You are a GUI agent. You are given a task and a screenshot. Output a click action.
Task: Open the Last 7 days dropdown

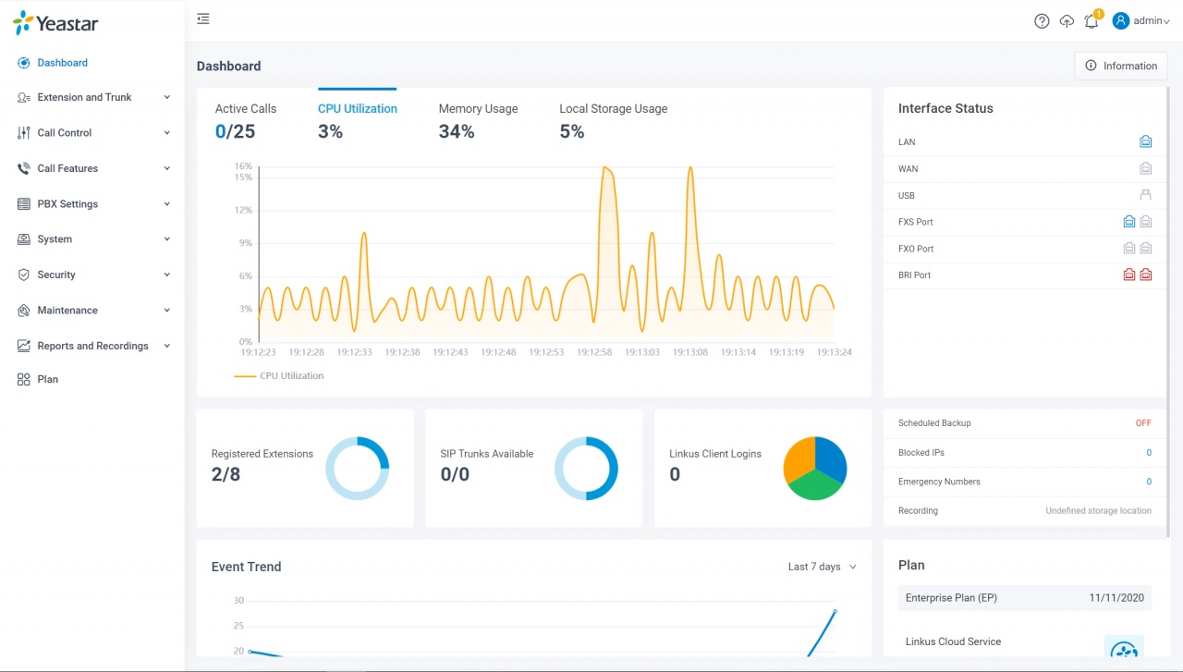coord(822,567)
